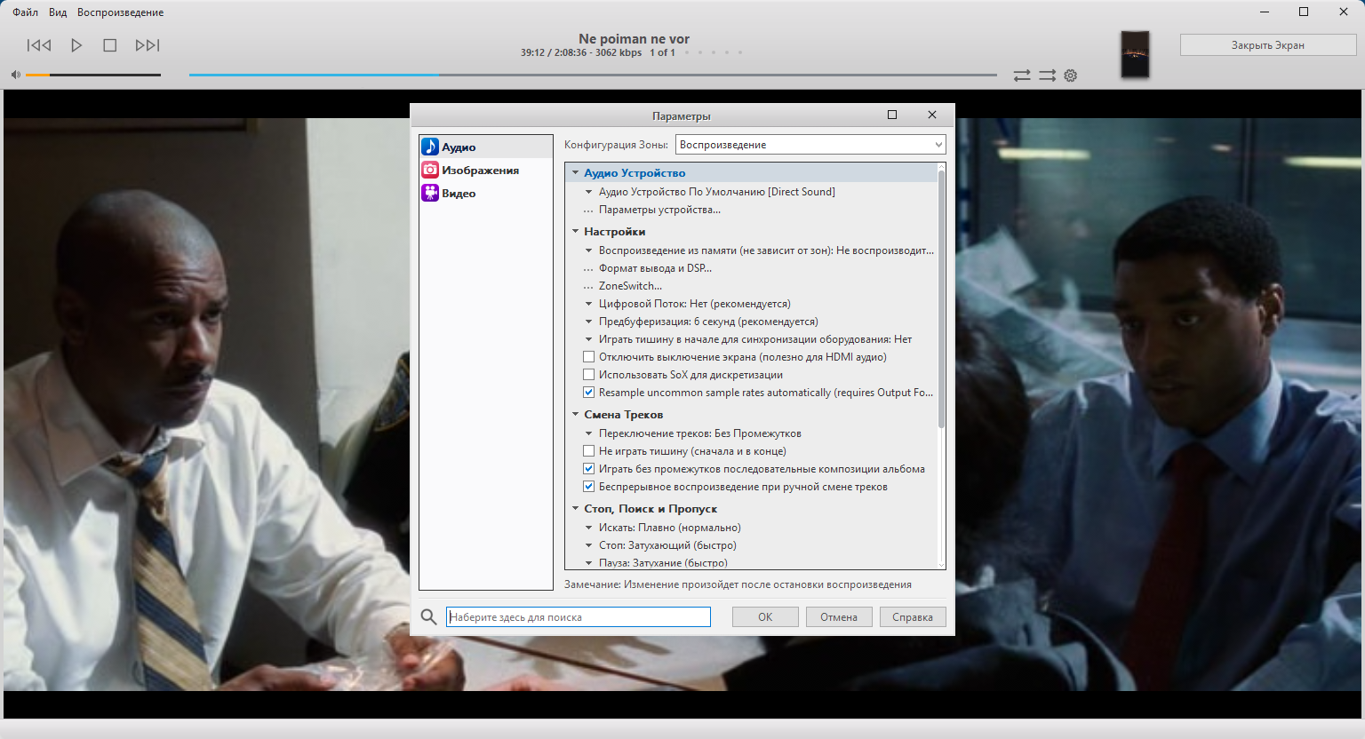Stop playback with the stop button
Image resolution: width=1365 pixels, height=739 pixels.
tap(110, 45)
